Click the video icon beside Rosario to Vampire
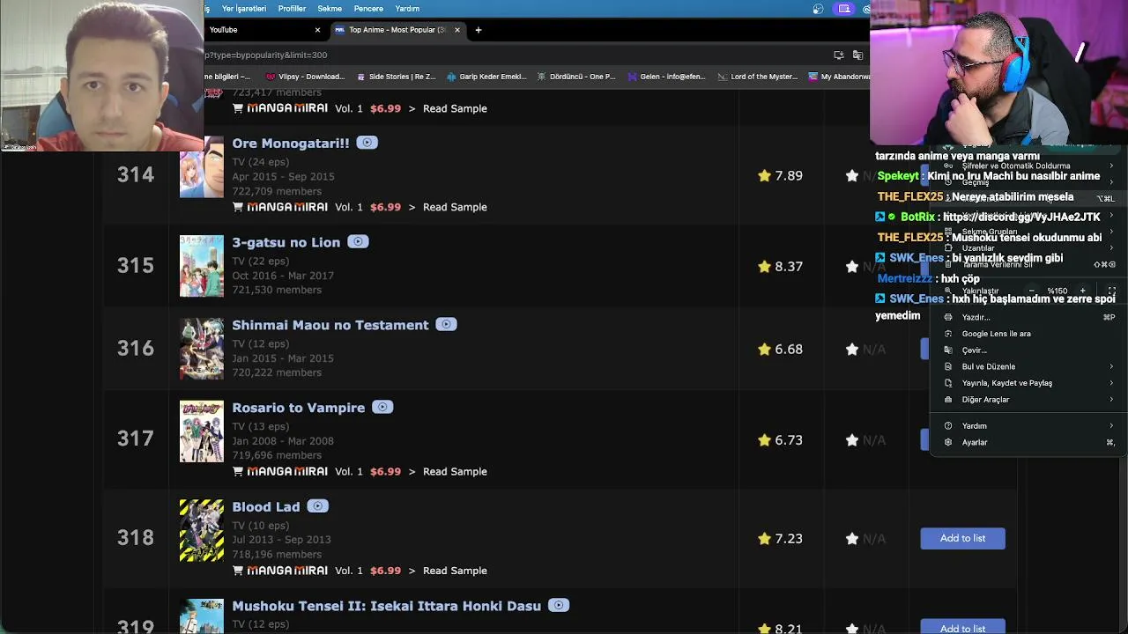 click(x=382, y=407)
